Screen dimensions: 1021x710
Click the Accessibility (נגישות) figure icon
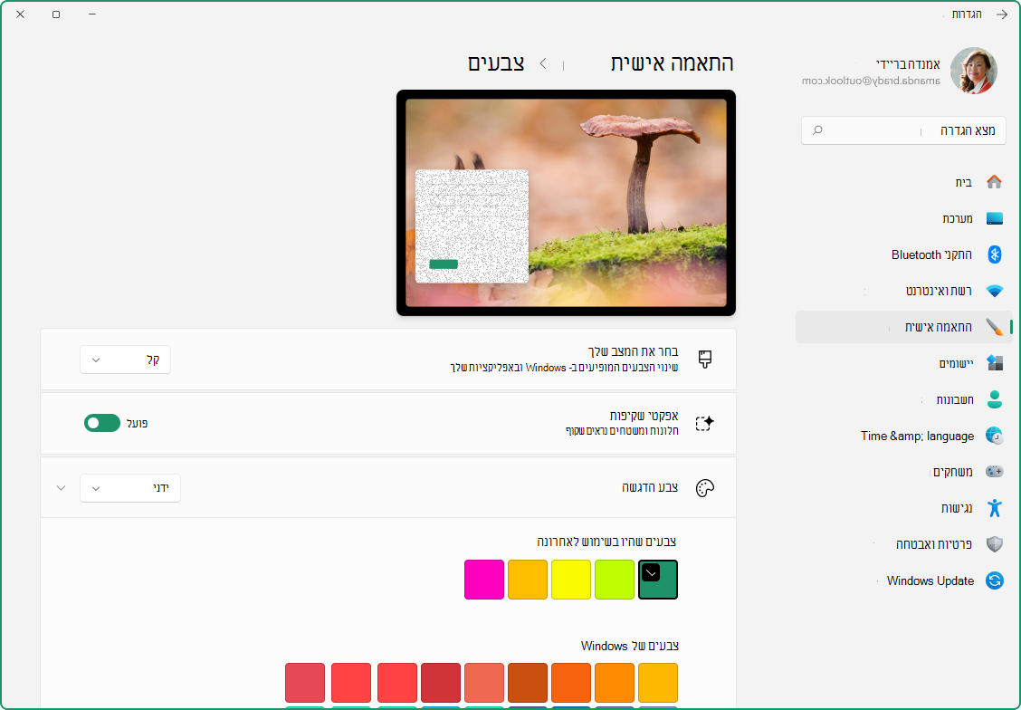coord(995,507)
